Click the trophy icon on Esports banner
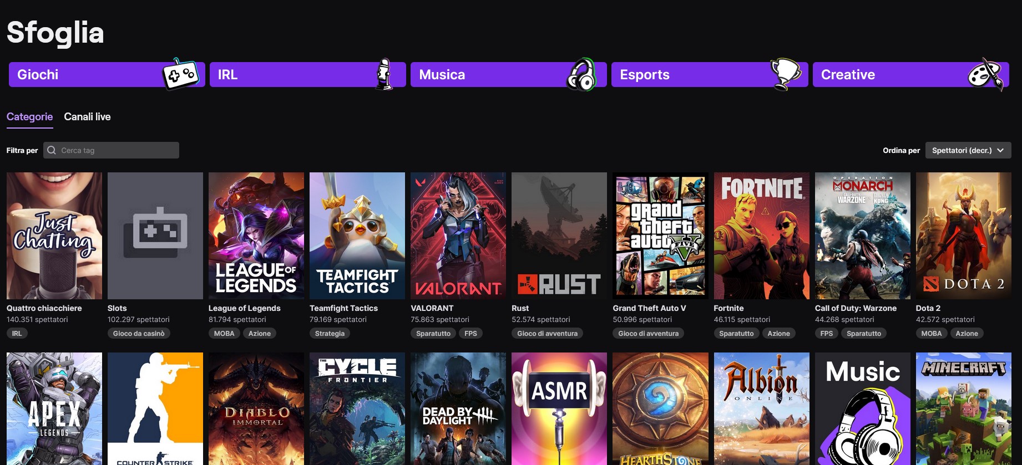The image size is (1022, 465). click(786, 74)
